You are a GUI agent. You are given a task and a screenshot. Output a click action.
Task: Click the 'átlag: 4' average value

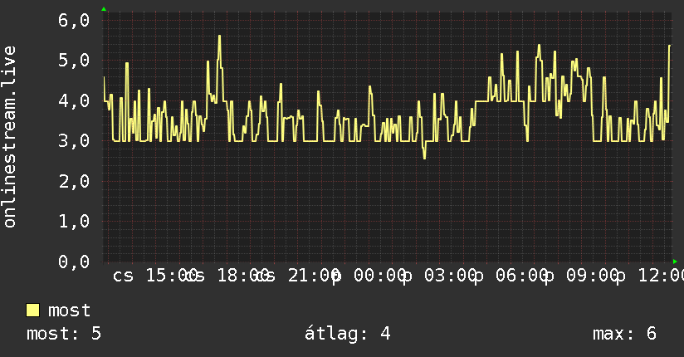coord(347,334)
